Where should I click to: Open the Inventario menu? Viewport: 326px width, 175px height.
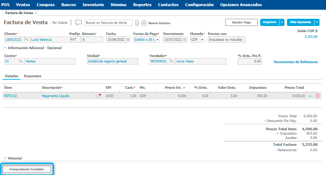click(93, 5)
